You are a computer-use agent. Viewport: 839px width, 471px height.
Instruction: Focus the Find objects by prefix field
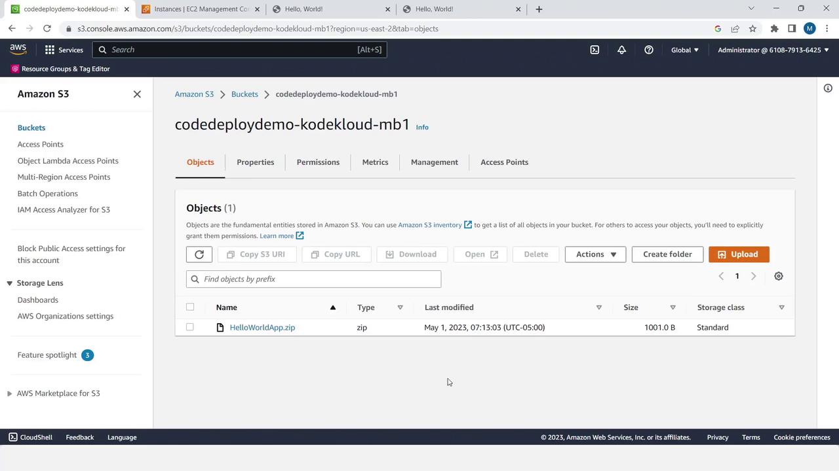click(313, 279)
